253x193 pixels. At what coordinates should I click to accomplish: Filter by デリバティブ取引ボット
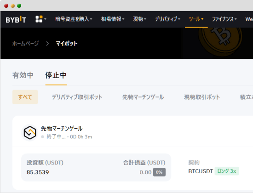(x=77, y=97)
